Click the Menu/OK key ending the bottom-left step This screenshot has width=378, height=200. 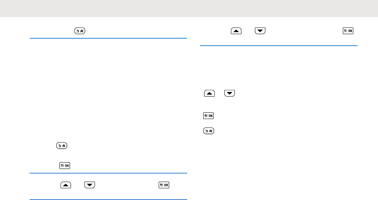(x=164, y=185)
